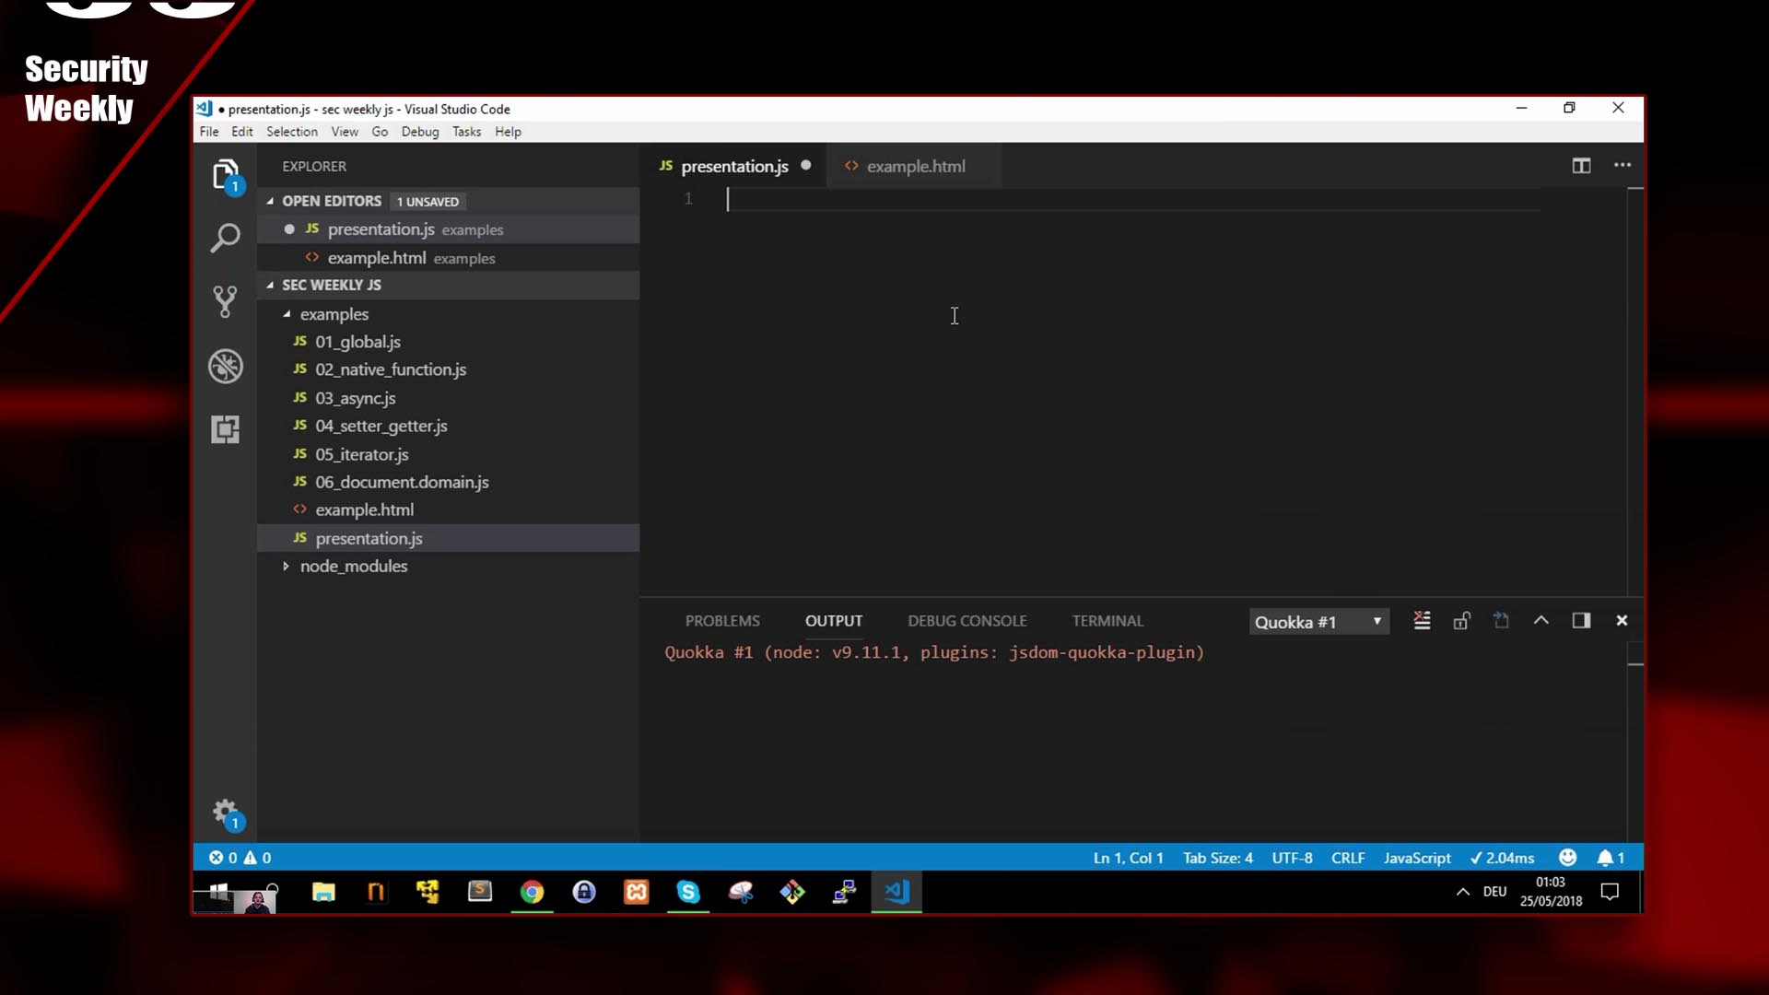Close unsaved presentation.js tab via dot
The height and width of the screenshot is (995, 1769).
click(x=805, y=166)
